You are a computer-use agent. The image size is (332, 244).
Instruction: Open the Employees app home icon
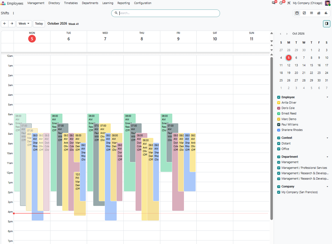3,3
